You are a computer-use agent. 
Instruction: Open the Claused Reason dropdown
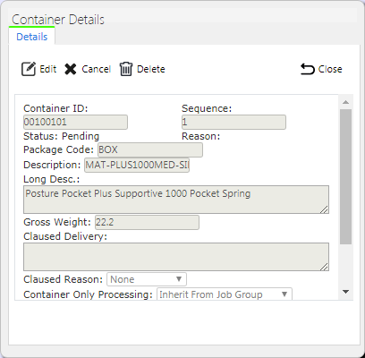[147, 279]
